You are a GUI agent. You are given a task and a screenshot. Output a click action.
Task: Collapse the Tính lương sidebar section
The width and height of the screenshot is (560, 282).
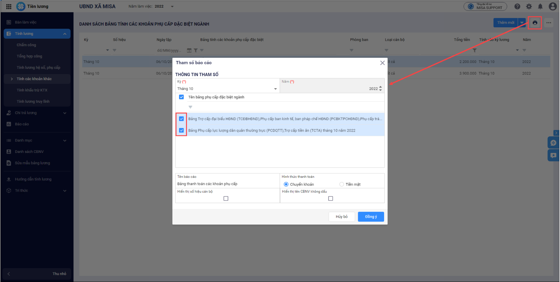(65, 34)
